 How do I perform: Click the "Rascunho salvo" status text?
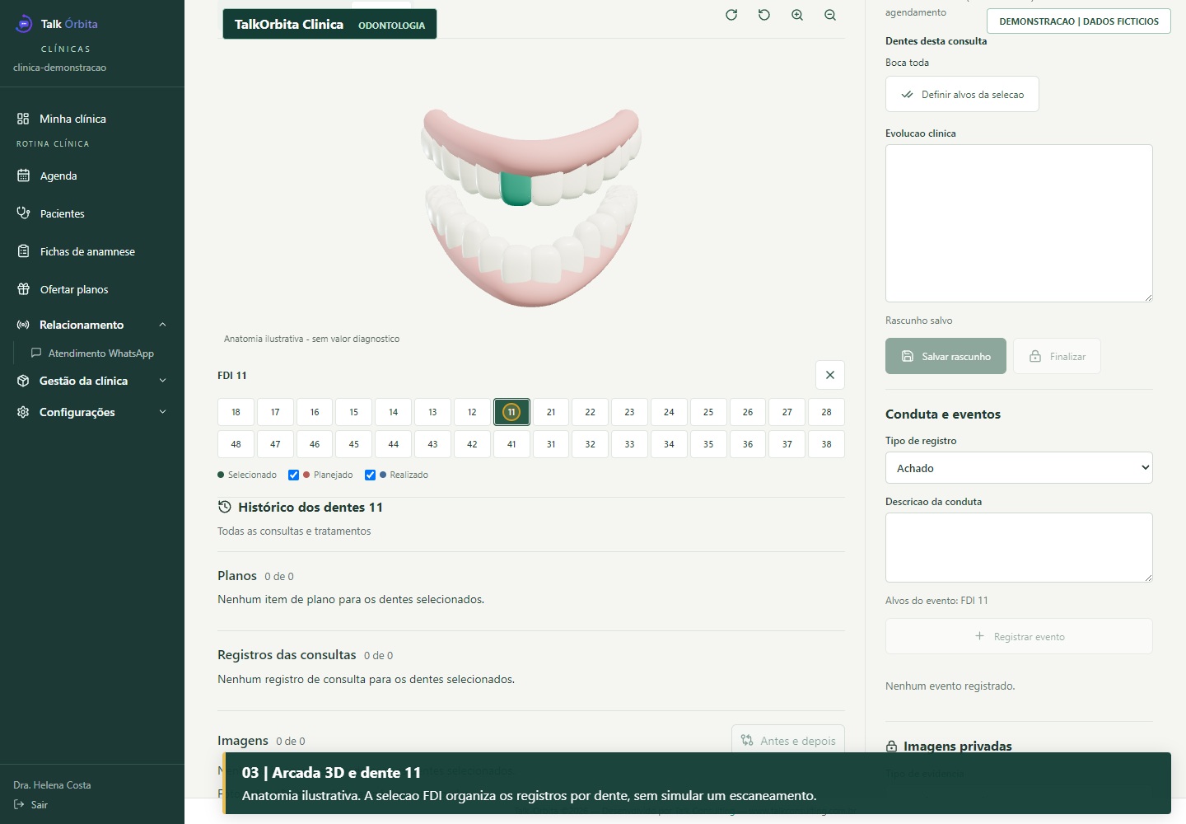coord(918,321)
